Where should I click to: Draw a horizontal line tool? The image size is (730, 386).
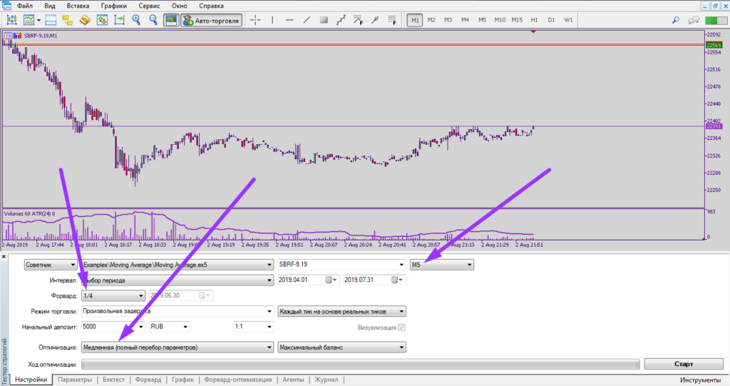[x=289, y=20]
